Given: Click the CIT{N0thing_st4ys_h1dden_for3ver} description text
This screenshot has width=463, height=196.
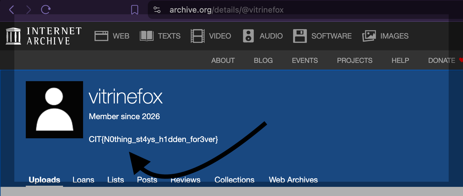Looking at the screenshot, I should tap(153, 139).
